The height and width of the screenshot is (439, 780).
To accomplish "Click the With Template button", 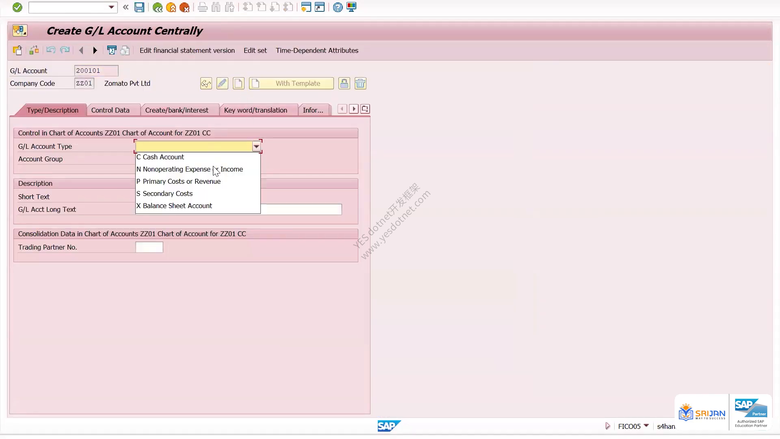I will [291, 83].
